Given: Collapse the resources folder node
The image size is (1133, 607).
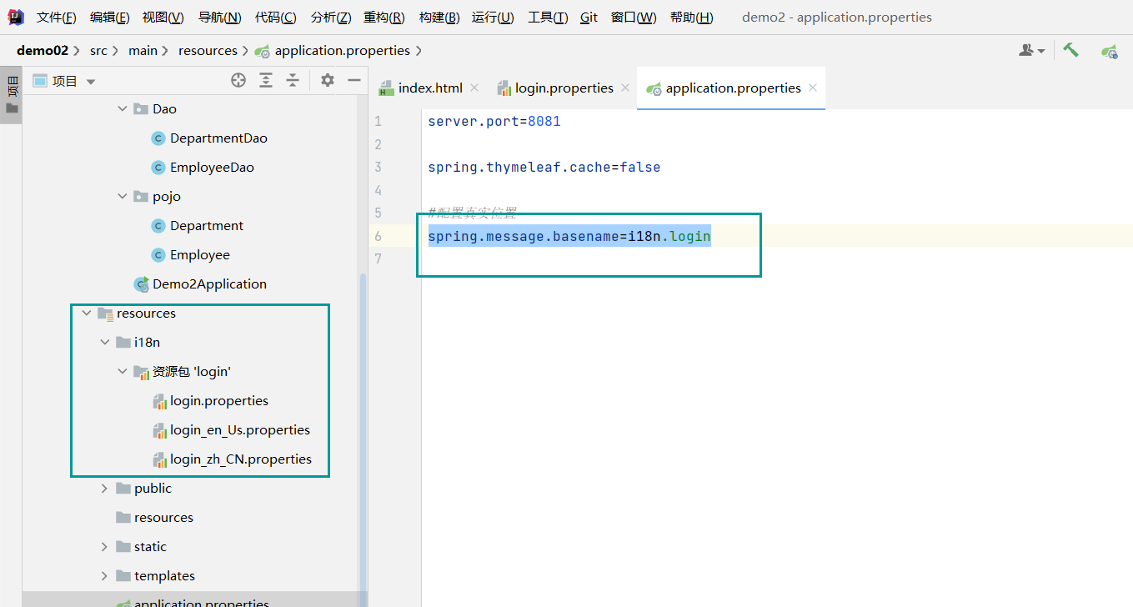Looking at the screenshot, I should point(87,314).
